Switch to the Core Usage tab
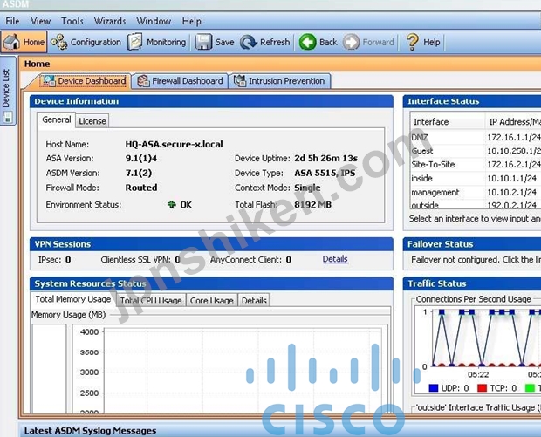Screen dimensions: 541x437 pyautogui.click(x=212, y=300)
